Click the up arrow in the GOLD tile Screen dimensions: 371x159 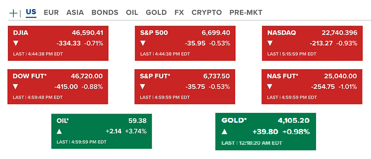point(224,131)
